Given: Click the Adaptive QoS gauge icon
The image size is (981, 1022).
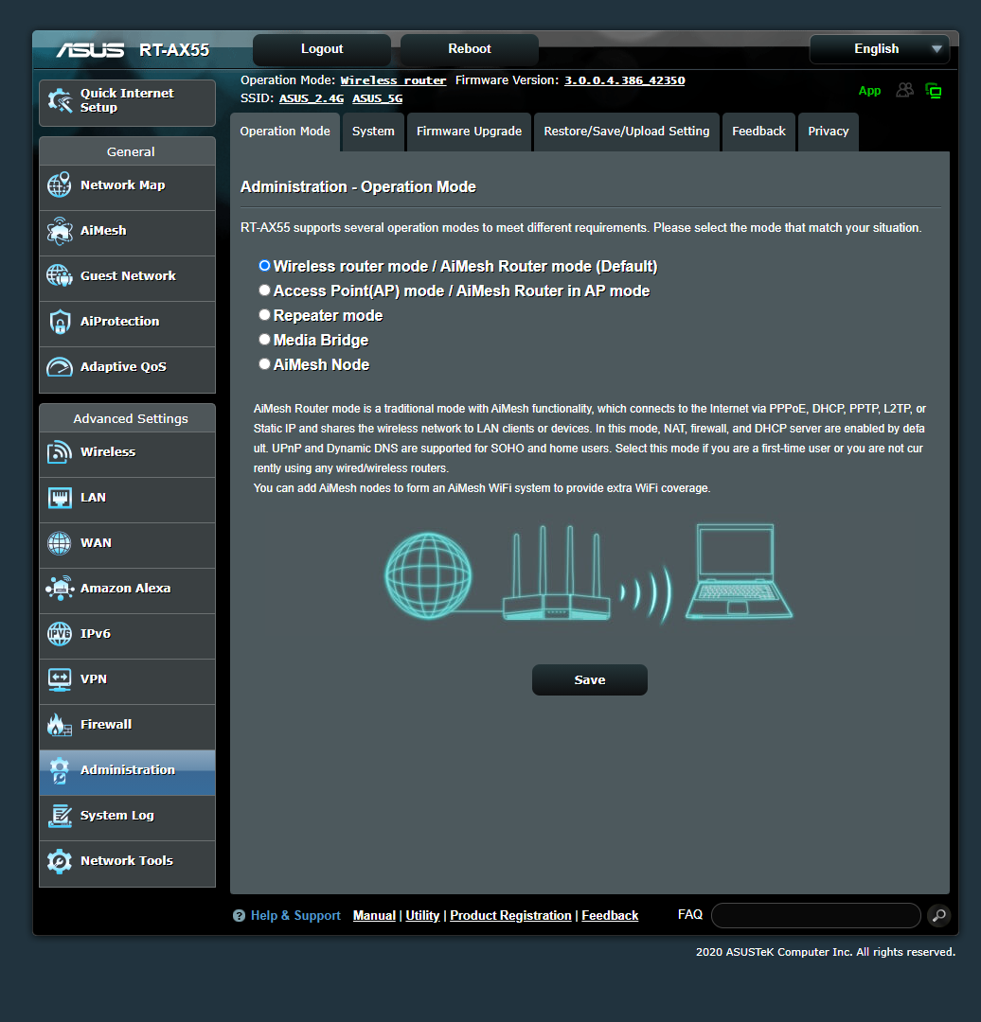Looking at the screenshot, I should pos(59,367).
